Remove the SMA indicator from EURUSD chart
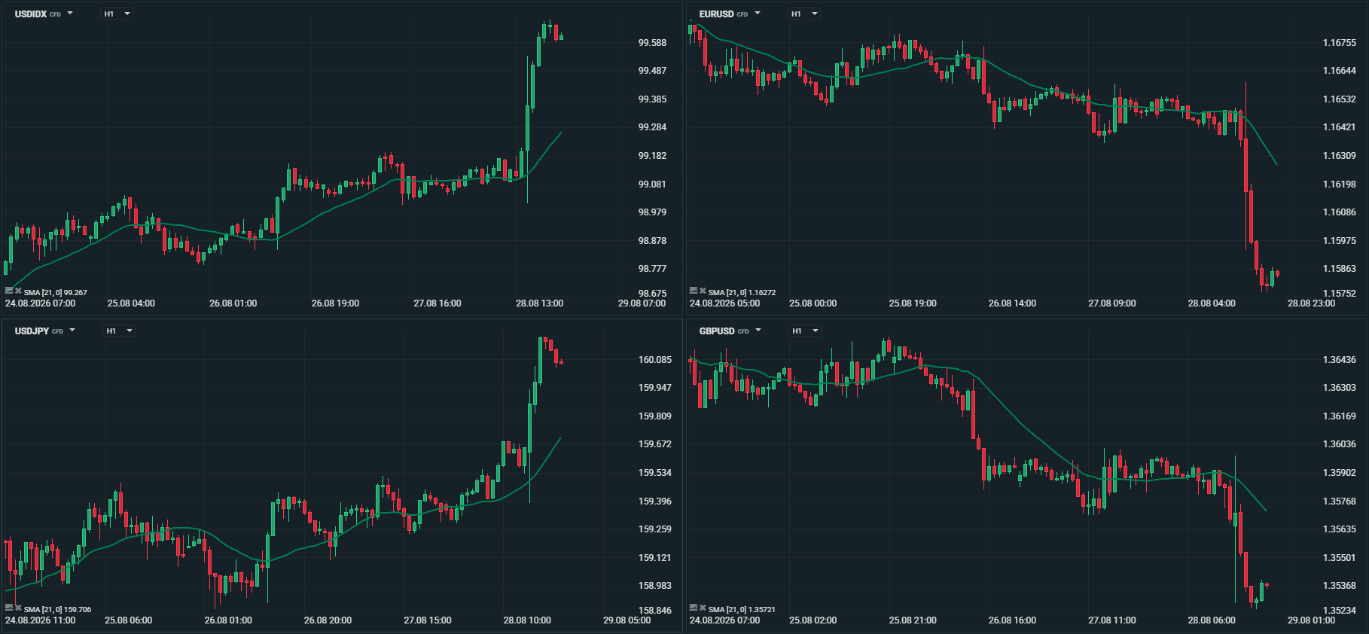This screenshot has height=634, width=1369. [x=703, y=291]
